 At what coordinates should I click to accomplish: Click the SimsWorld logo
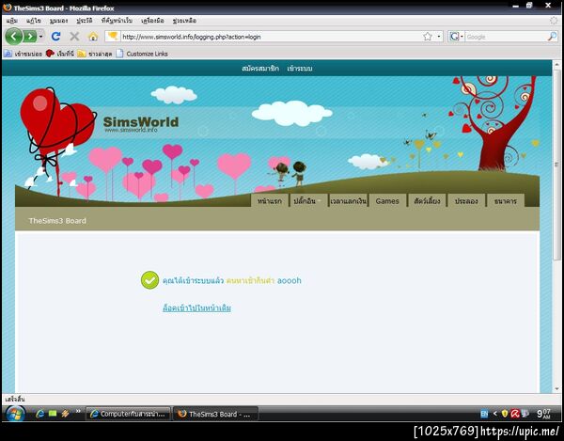(141, 124)
